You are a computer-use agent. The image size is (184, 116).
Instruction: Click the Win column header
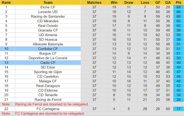pyautogui.click(x=114, y=2)
